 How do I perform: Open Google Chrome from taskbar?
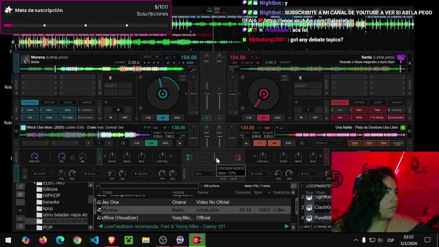[77, 240]
